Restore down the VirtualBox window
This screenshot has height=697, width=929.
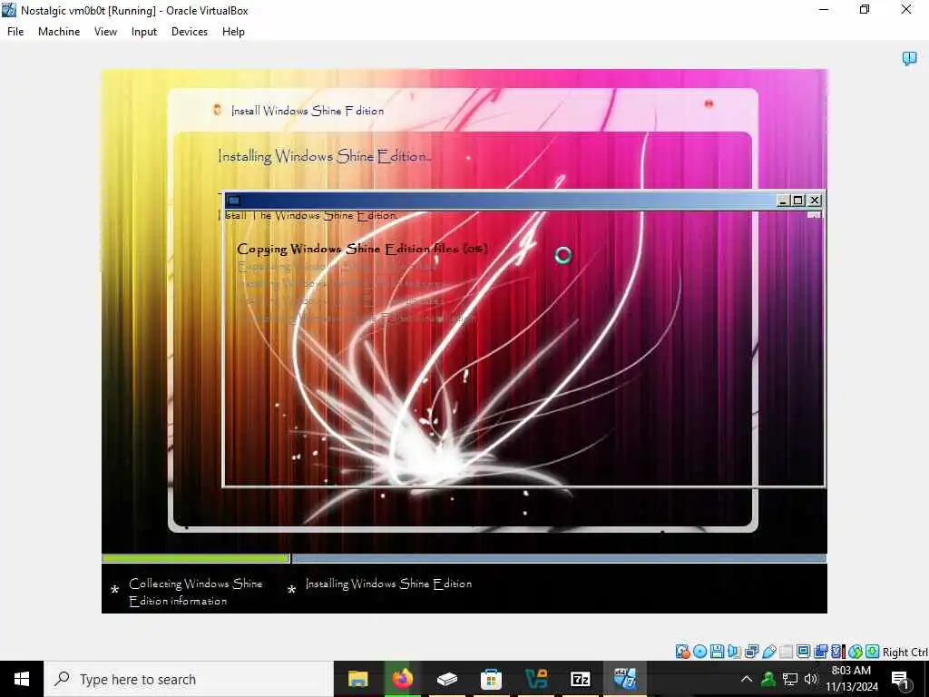pos(865,9)
